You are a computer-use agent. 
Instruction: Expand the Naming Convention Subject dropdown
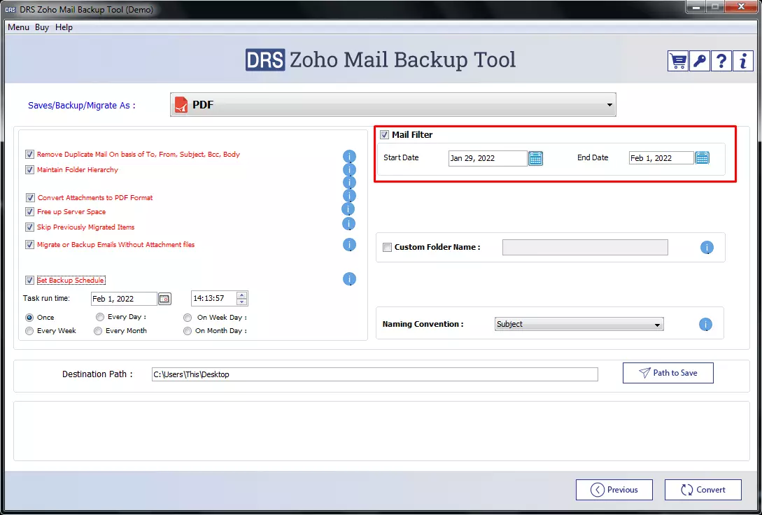pyautogui.click(x=579, y=325)
